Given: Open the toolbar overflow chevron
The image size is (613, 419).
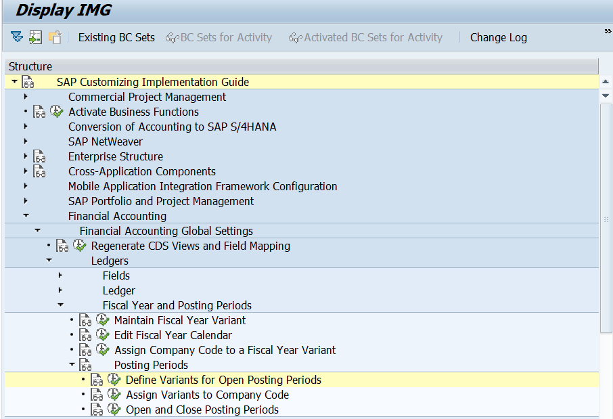Looking at the screenshot, I should (x=608, y=31).
